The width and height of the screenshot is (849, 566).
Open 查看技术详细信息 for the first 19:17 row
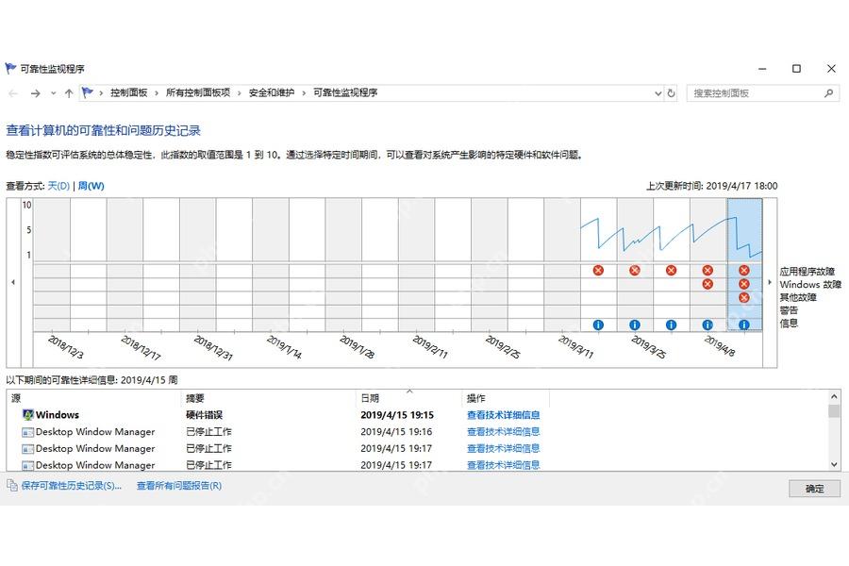click(x=503, y=448)
